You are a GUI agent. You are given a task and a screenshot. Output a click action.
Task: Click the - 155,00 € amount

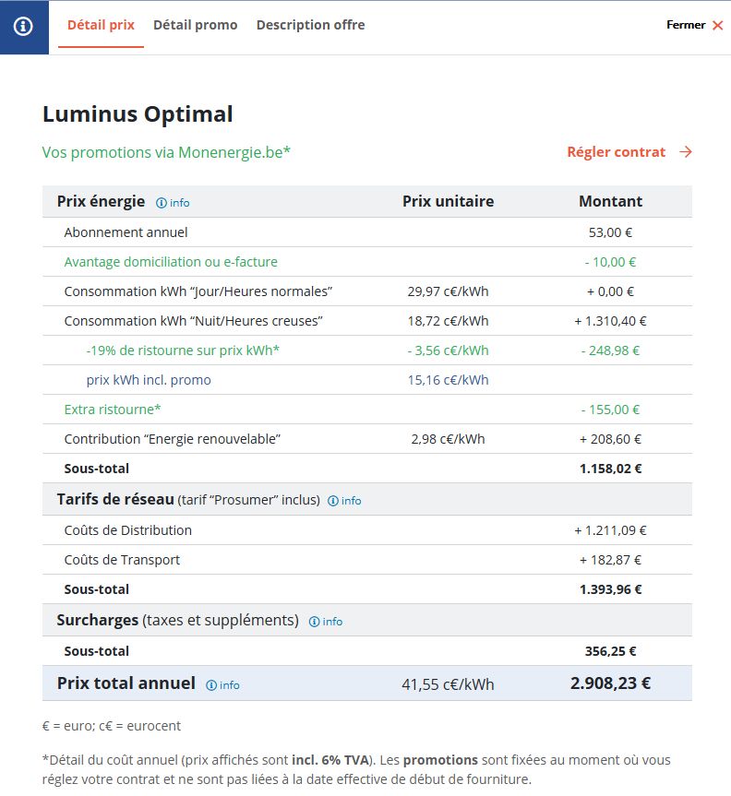point(610,410)
